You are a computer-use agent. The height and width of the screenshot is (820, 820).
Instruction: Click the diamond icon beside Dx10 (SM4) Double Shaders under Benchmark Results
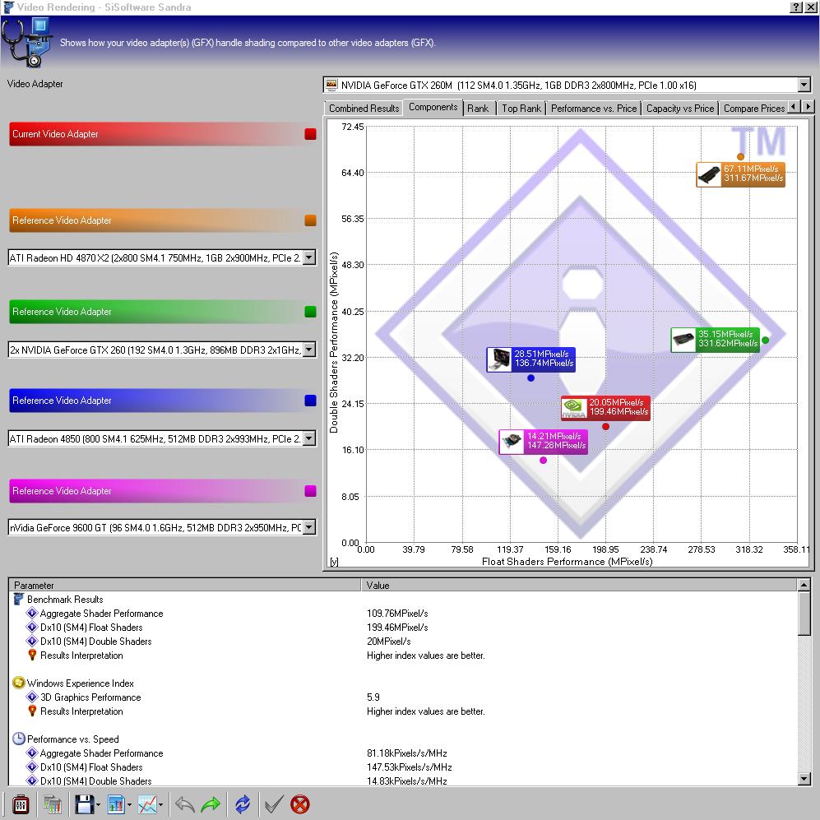point(32,641)
